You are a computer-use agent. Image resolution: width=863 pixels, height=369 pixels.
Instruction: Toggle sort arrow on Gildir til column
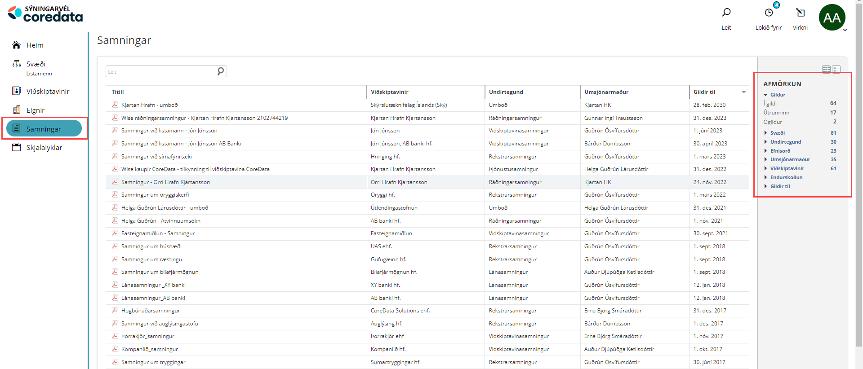[744, 92]
